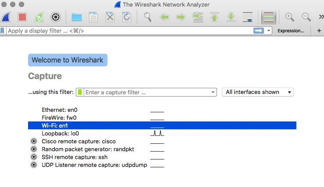Go to specified packet icon
Screen dimensions: 324x187
198,17
